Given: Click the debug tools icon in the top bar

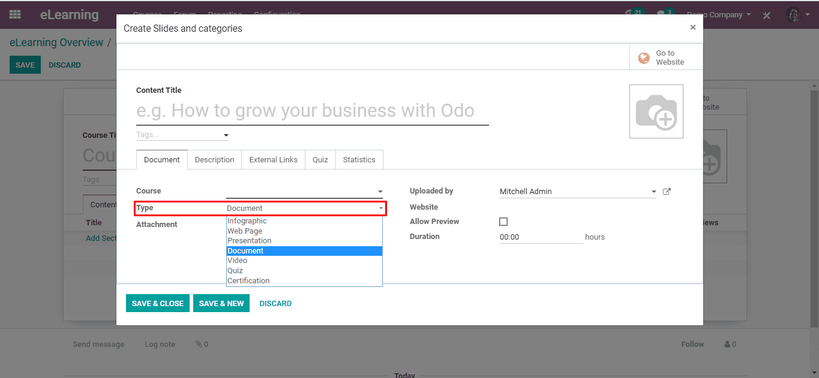Looking at the screenshot, I should 767,15.
